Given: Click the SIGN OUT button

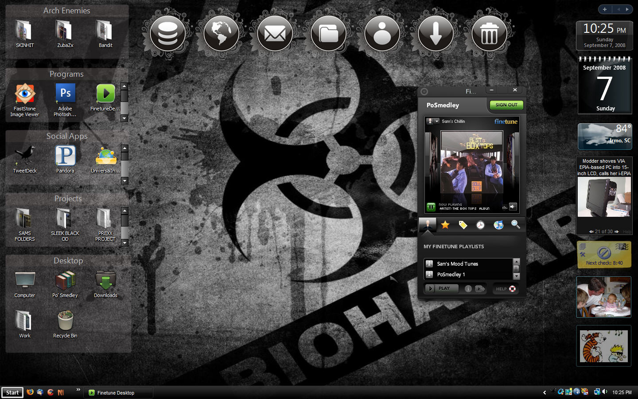Looking at the screenshot, I should [506, 105].
